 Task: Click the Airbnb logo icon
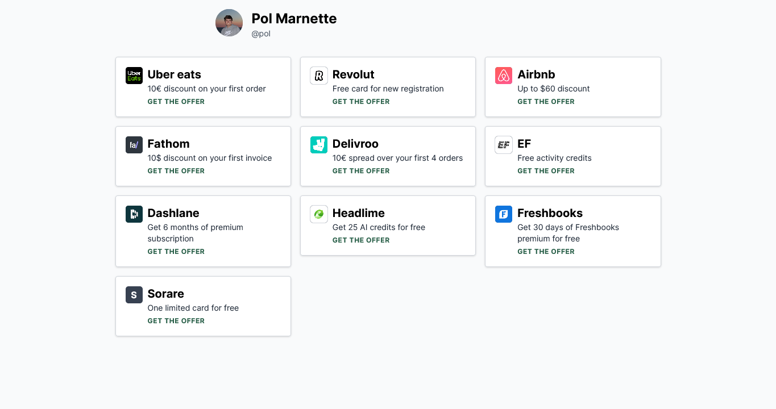504,76
